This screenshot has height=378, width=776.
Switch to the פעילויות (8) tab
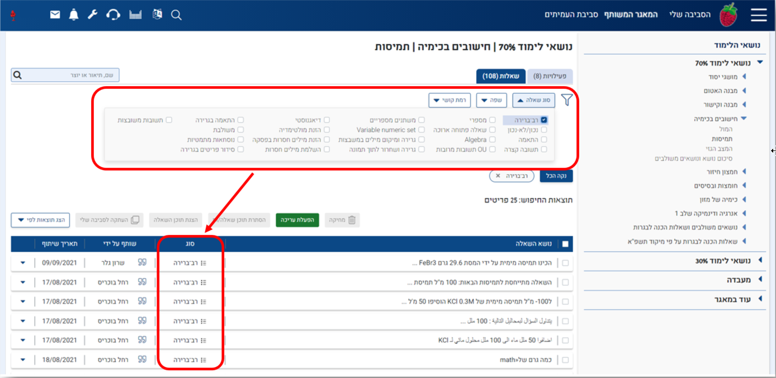(x=550, y=76)
